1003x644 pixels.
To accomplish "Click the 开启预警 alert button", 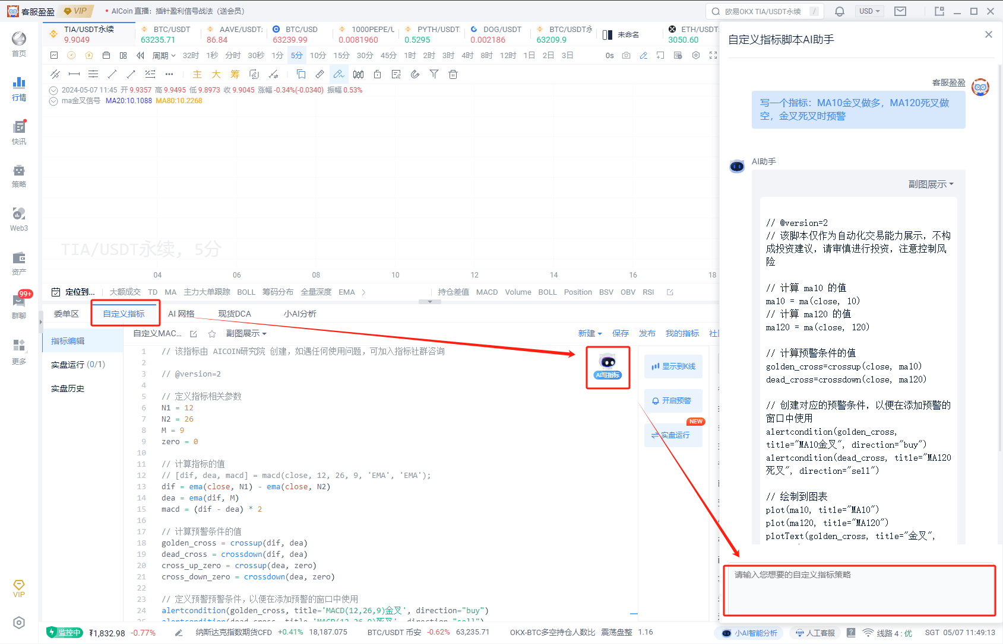I will coord(673,401).
